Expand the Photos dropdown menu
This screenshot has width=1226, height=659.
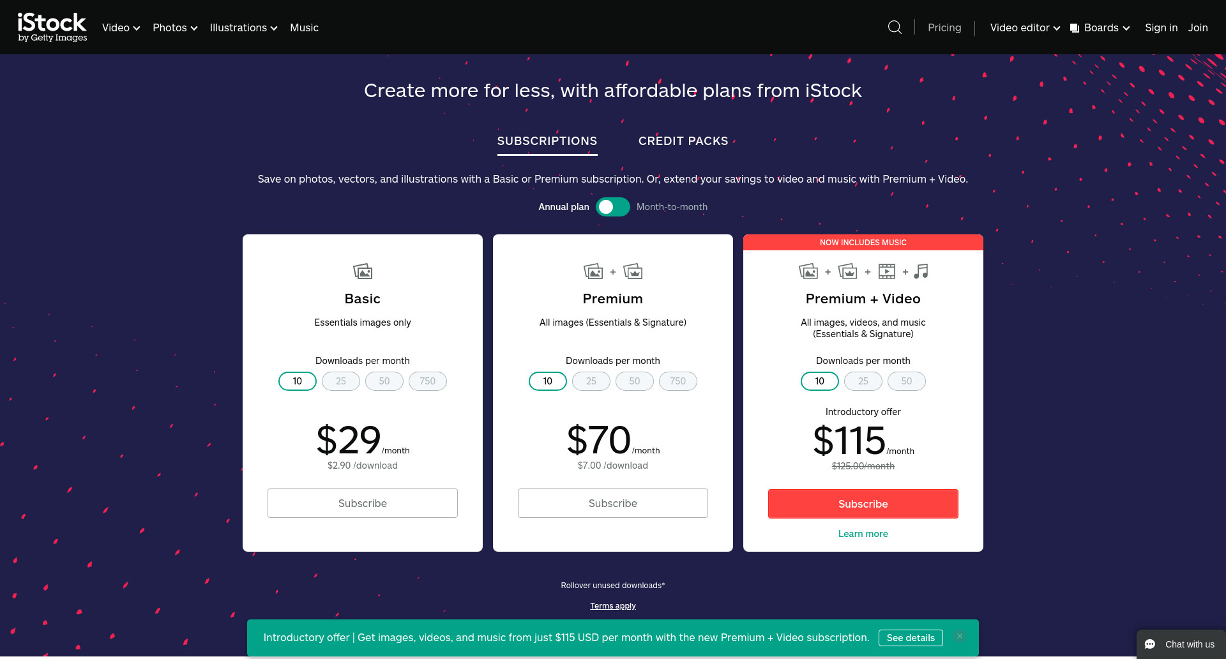175,27
